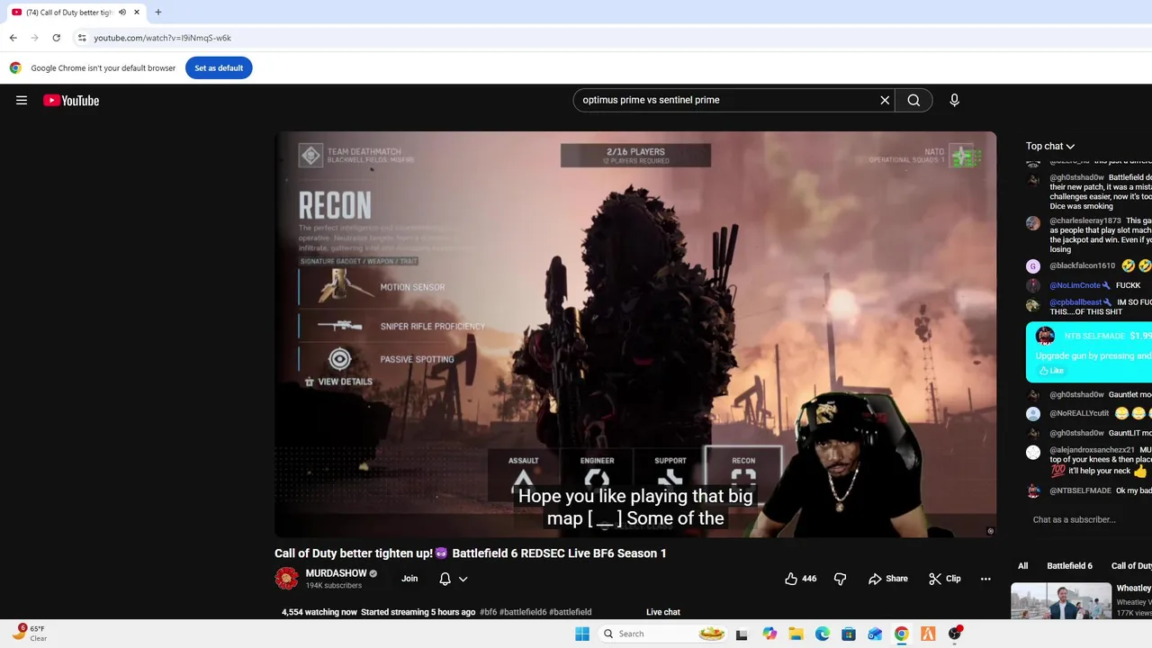Open more actions three-dot menu

click(985, 579)
